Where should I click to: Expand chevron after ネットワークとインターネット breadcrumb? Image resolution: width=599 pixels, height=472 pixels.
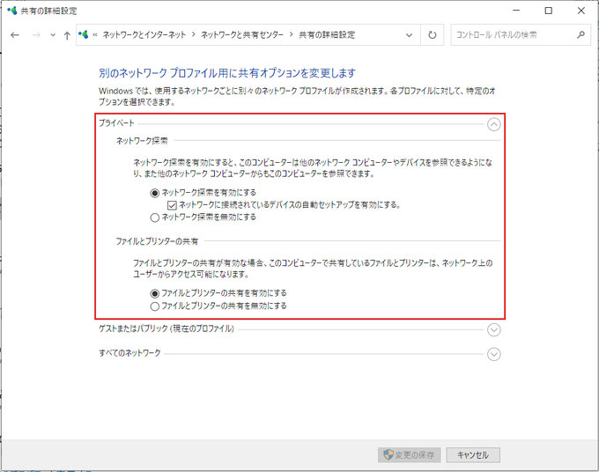pyautogui.click(x=193, y=34)
